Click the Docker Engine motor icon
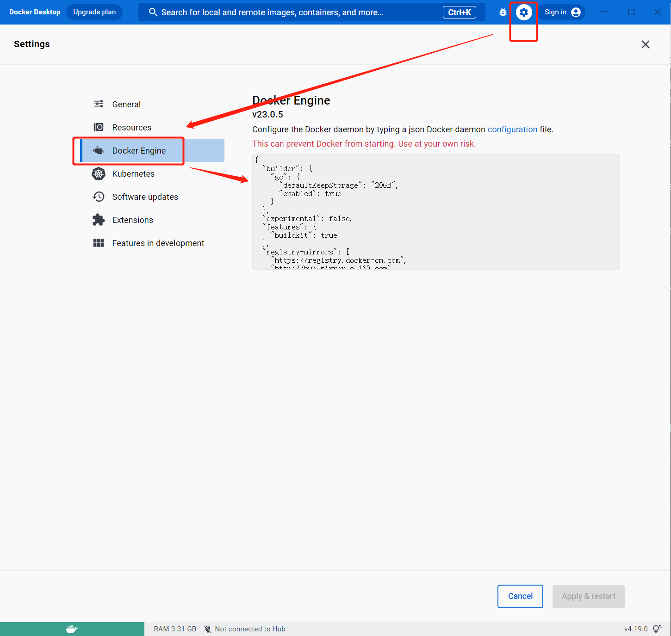This screenshot has height=636, width=671. click(x=99, y=150)
